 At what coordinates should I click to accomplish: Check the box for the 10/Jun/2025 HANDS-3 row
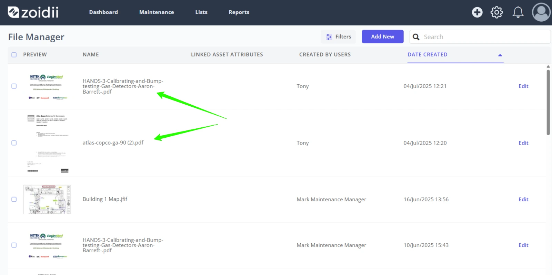[14, 245]
